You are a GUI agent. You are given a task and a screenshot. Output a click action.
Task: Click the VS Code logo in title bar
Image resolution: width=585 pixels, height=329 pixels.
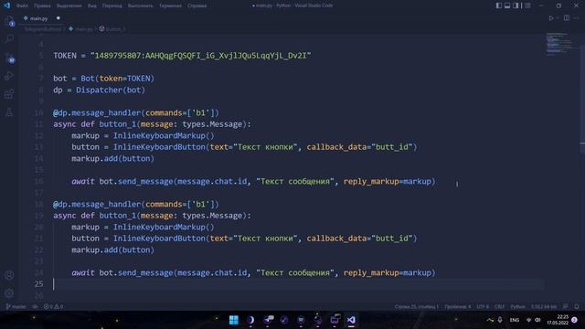tap(7, 5)
